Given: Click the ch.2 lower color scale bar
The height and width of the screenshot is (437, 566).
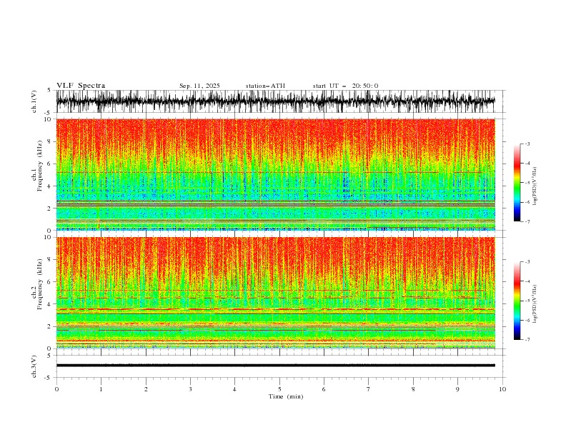Looking at the screenshot, I should coord(517,301).
